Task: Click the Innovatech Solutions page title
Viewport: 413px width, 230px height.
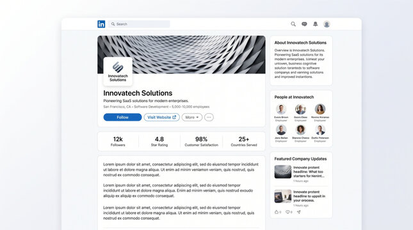Action: click(x=138, y=93)
